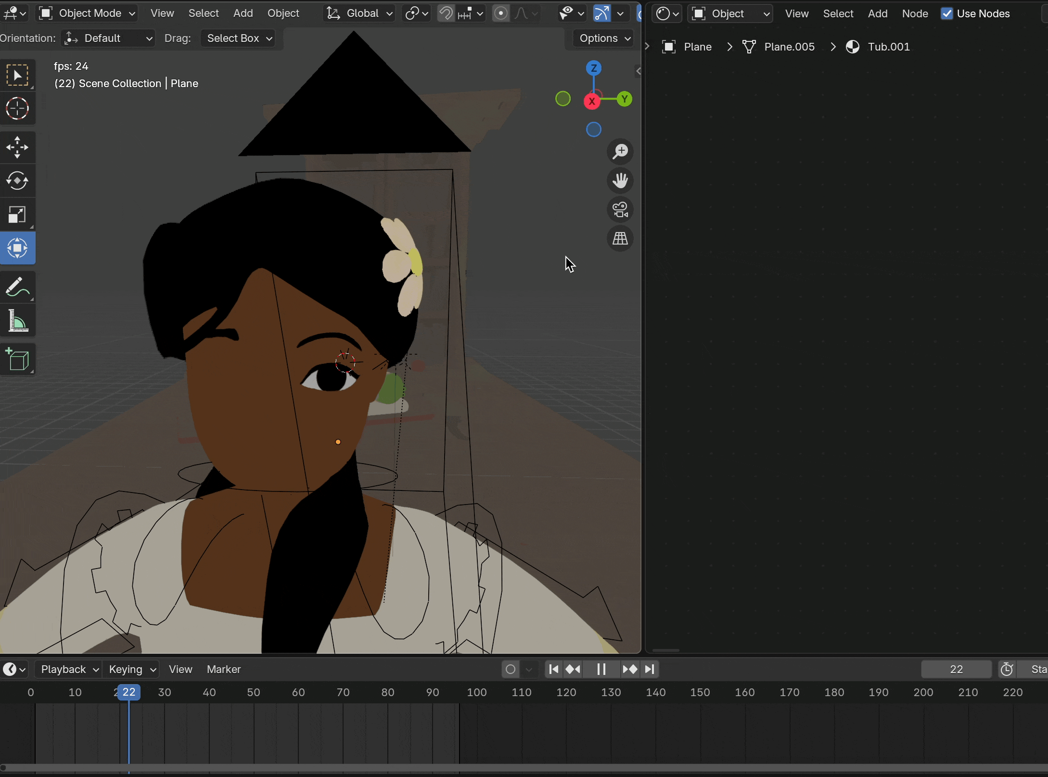Open the Select Box drag dropdown
This screenshot has width=1048, height=777.
[x=239, y=38]
